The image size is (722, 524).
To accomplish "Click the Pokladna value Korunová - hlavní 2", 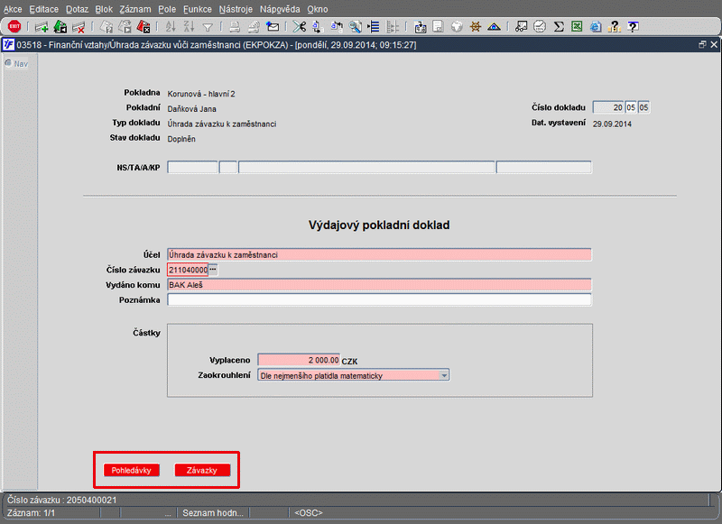I will [201, 94].
